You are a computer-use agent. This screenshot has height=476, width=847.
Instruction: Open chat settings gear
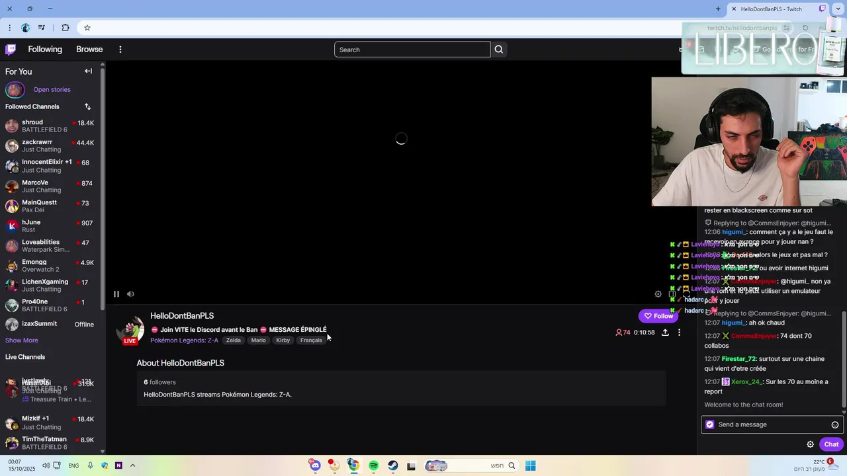pos(810,444)
